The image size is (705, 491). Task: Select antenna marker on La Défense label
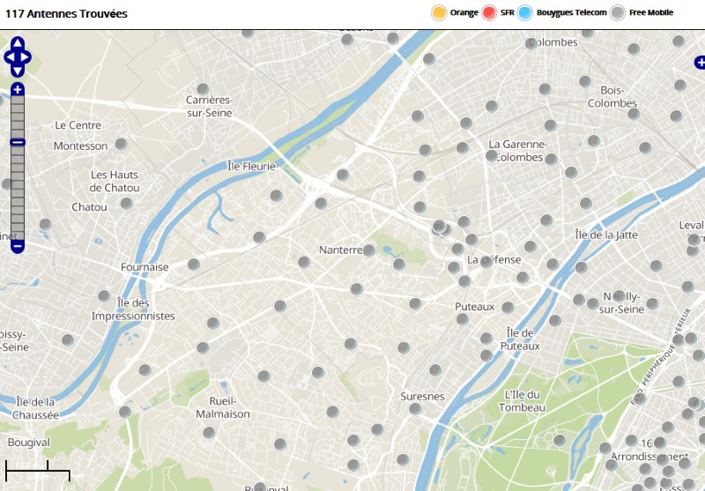click(x=486, y=262)
